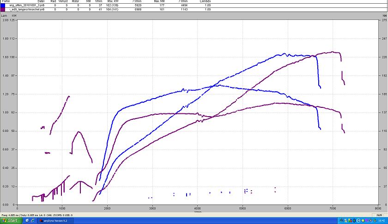The height and width of the screenshot is (224, 388).
Task: Click the system tray clock showing 16:42
Action: [382, 221]
